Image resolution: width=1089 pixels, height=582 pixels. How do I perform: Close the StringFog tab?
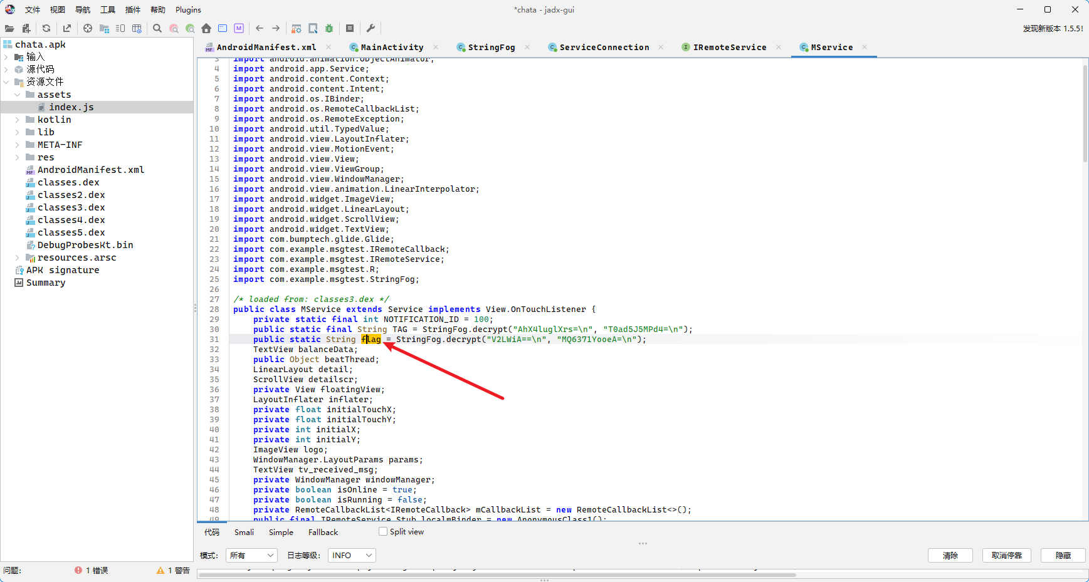tap(527, 47)
